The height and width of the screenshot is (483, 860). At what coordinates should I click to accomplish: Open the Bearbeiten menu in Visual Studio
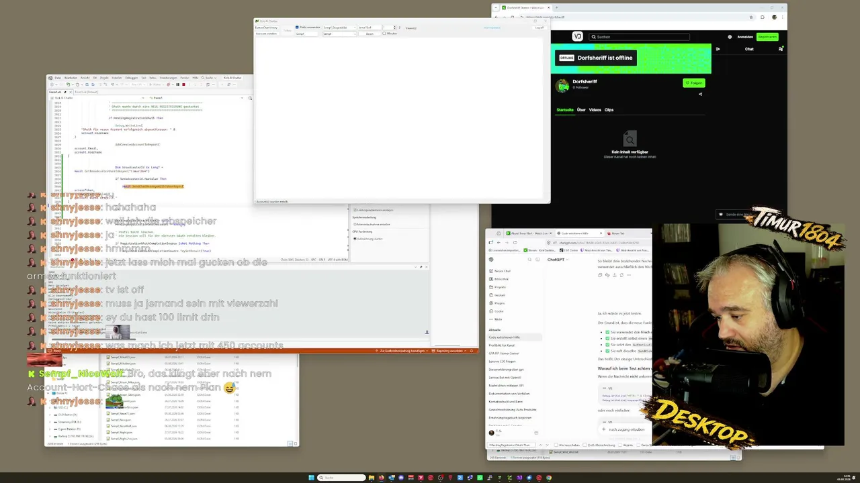click(71, 78)
